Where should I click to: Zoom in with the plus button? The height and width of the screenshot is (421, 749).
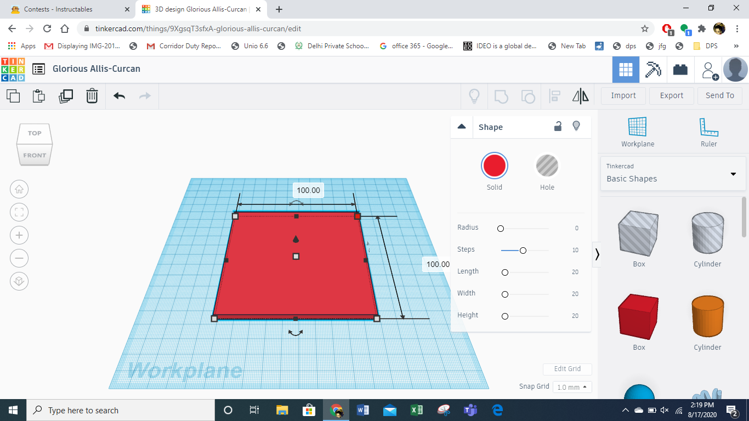pos(19,236)
